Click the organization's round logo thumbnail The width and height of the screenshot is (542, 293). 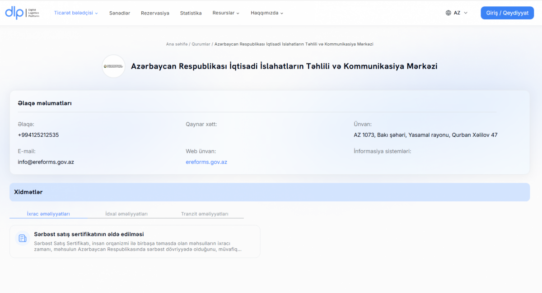coord(114,66)
